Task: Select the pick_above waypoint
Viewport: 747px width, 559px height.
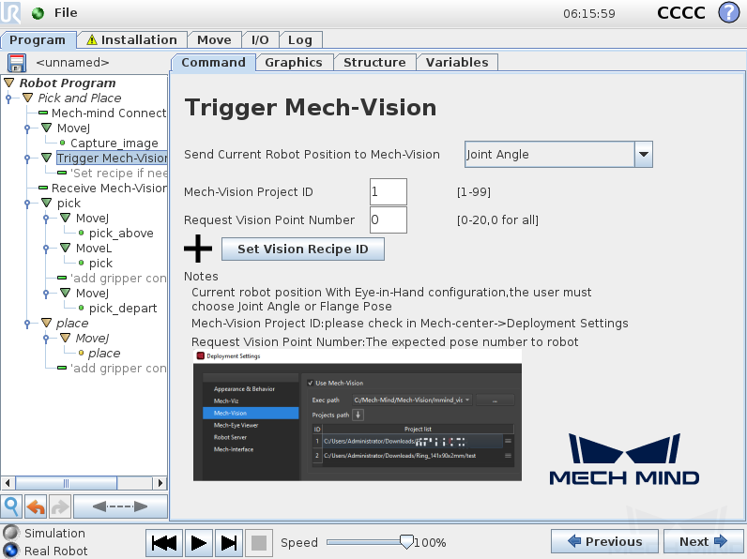Action: (x=121, y=233)
